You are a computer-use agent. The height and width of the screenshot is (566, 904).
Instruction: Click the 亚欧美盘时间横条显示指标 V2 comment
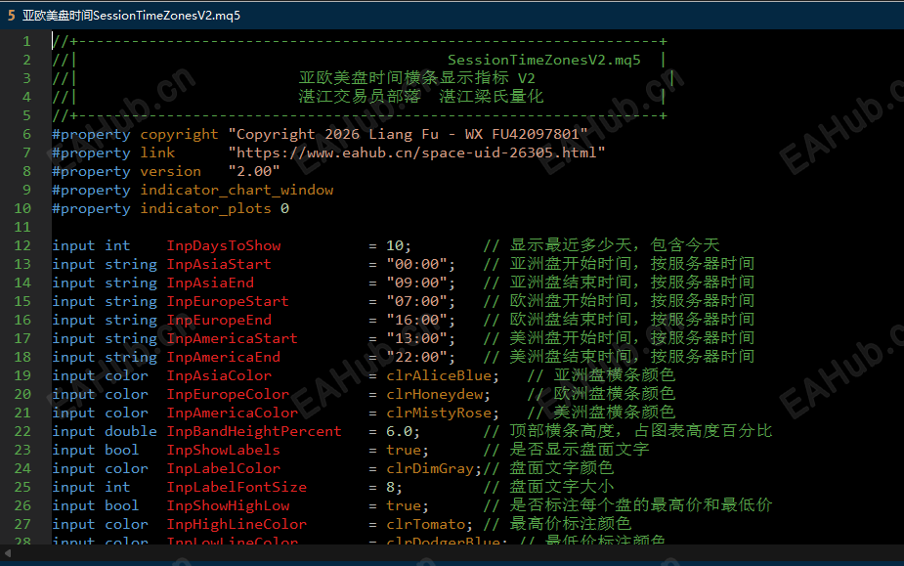pos(417,78)
